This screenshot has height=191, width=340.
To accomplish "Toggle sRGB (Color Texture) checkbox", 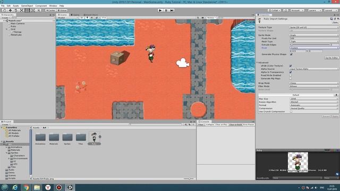I will click(x=291, y=66).
